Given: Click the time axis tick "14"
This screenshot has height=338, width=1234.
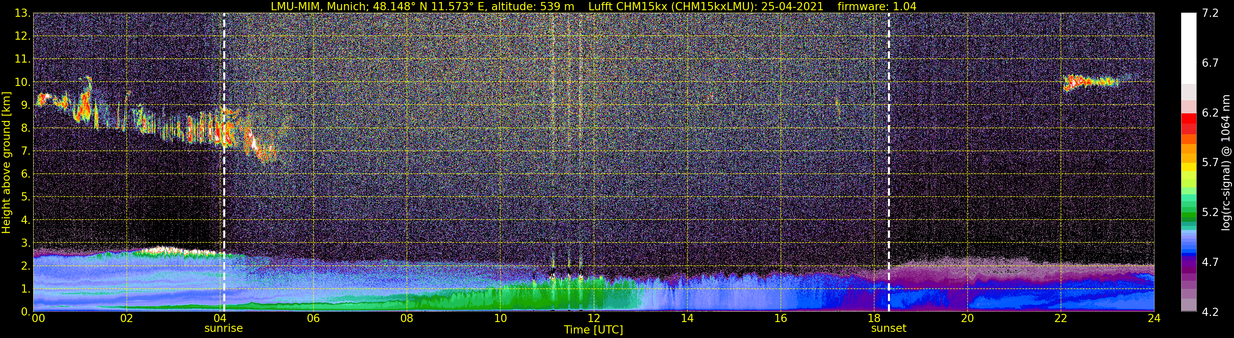Looking at the screenshot, I should (687, 318).
